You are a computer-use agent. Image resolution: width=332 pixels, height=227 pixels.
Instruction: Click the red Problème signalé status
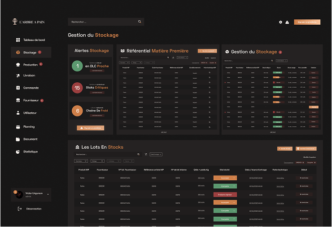coord(225,195)
